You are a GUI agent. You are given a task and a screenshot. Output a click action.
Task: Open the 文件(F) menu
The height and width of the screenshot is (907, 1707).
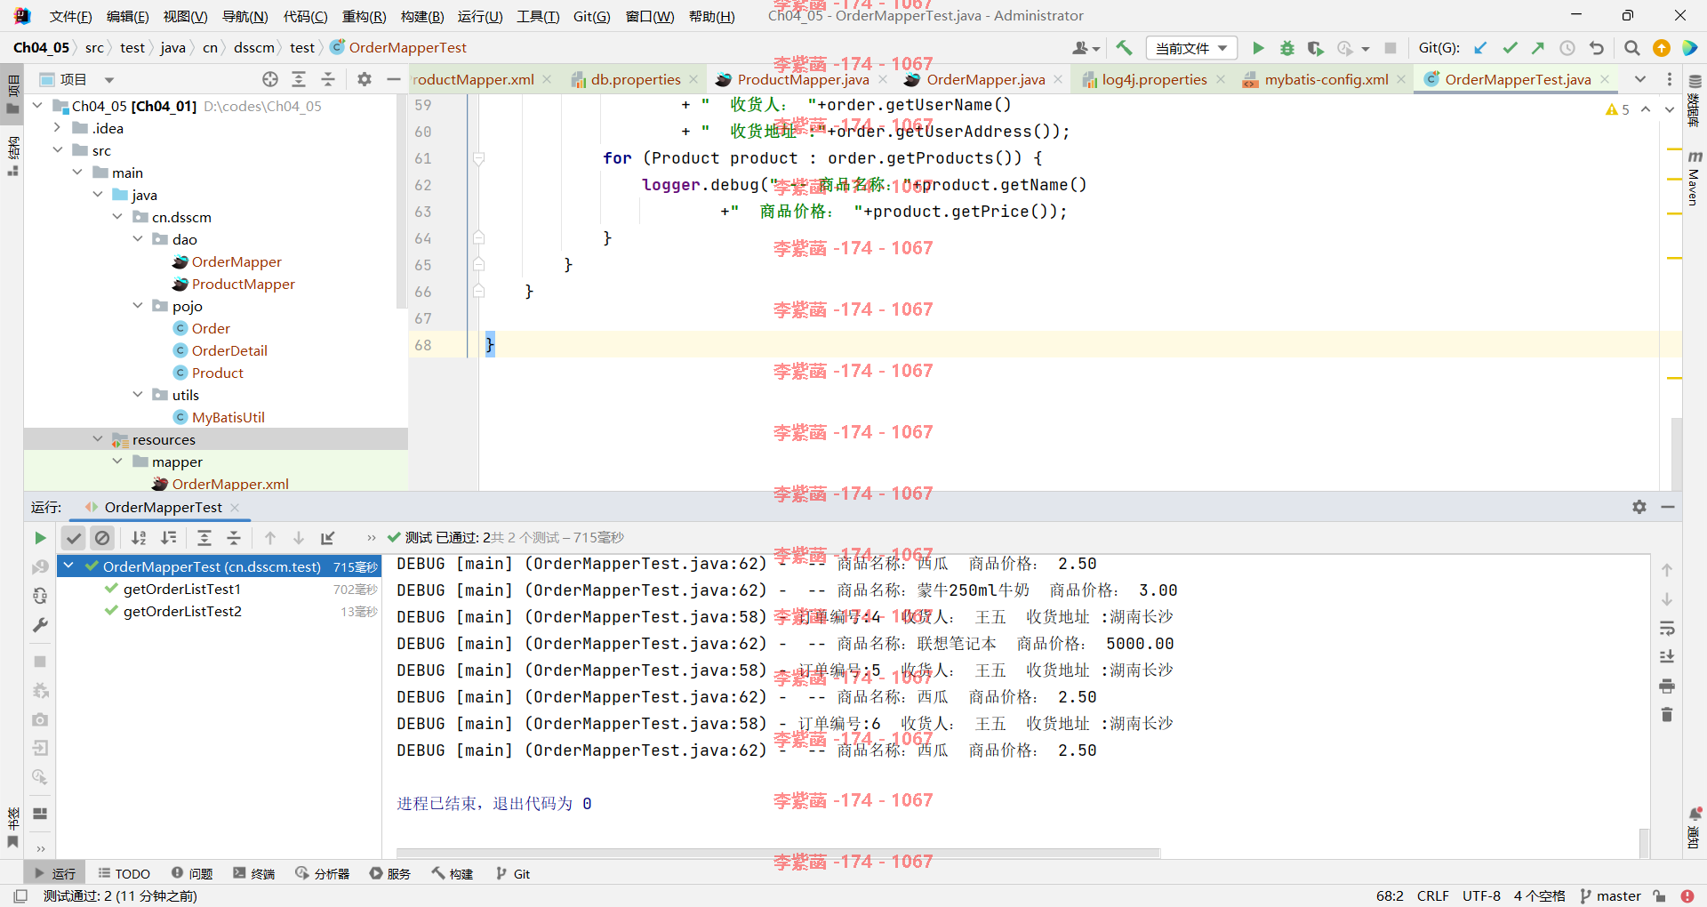(x=70, y=16)
